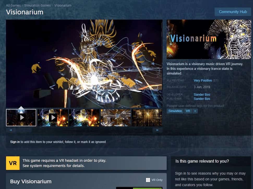Click the yellow VR badge icon
This screenshot has width=253, height=189.
point(13,163)
